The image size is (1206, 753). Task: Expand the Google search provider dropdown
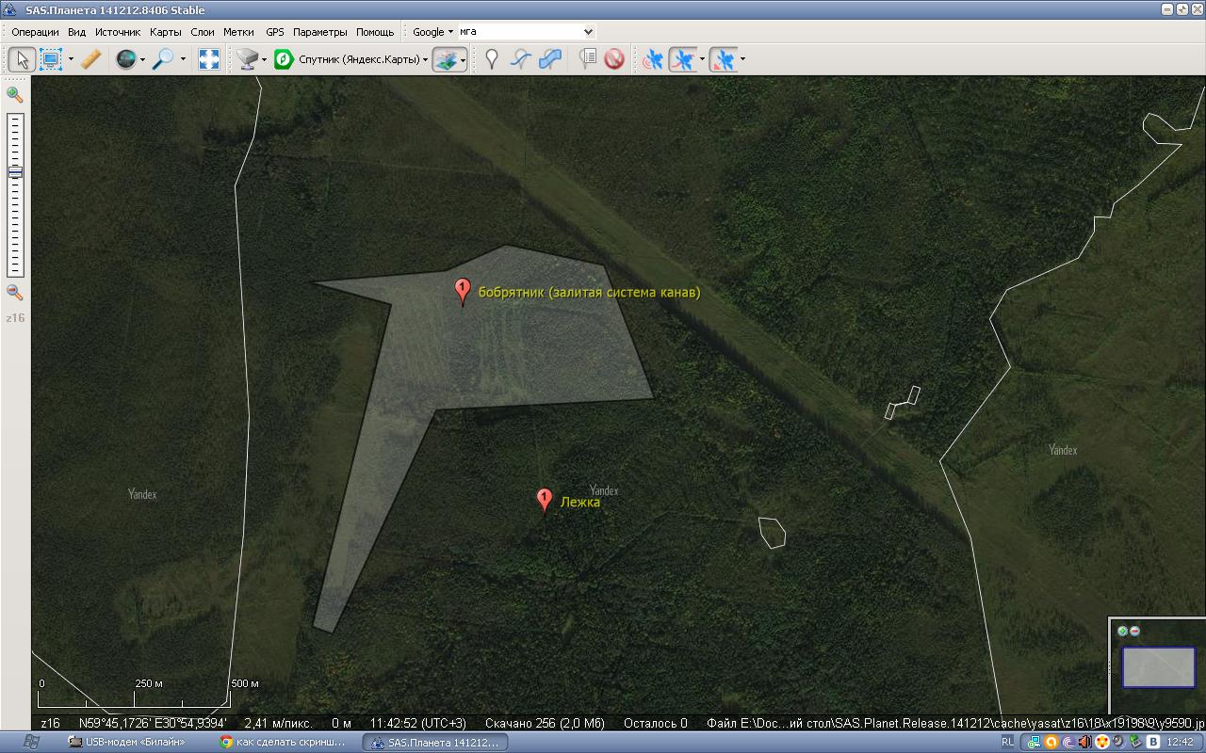pyautogui.click(x=432, y=32)
